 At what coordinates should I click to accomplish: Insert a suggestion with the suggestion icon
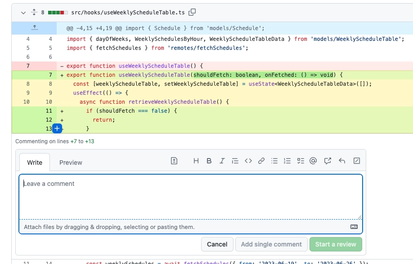click(x=174, y=161)
